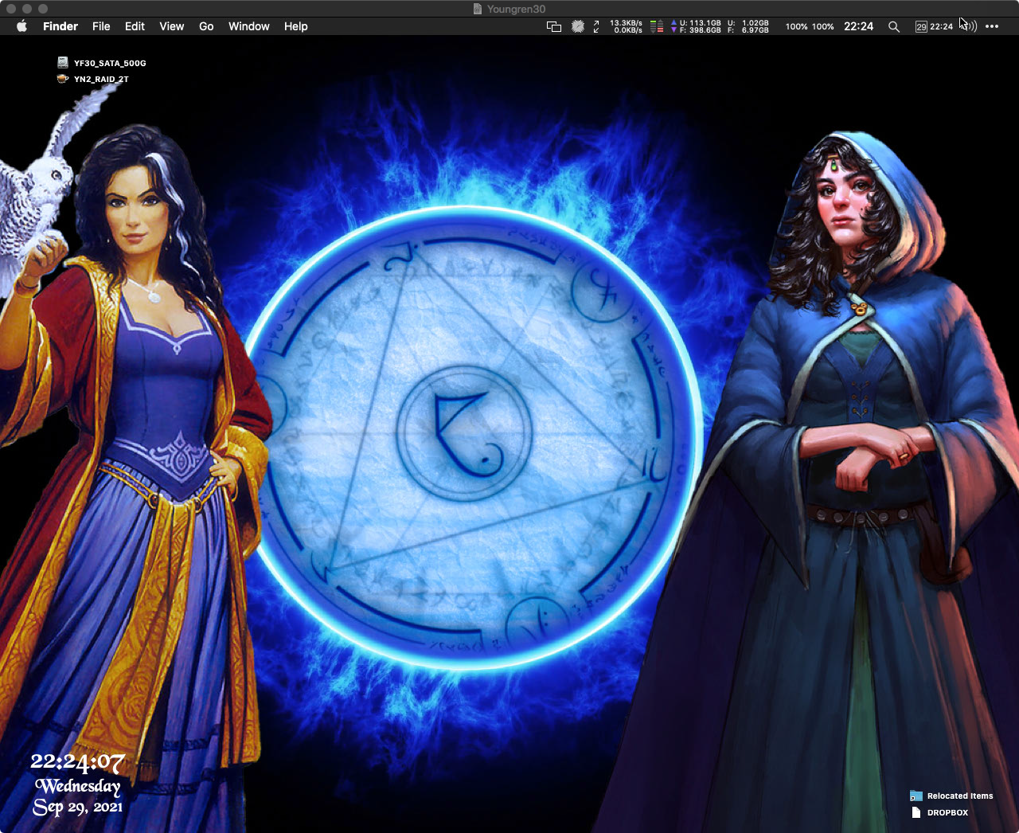Click the second 100% status item

[x=823, y=26]
